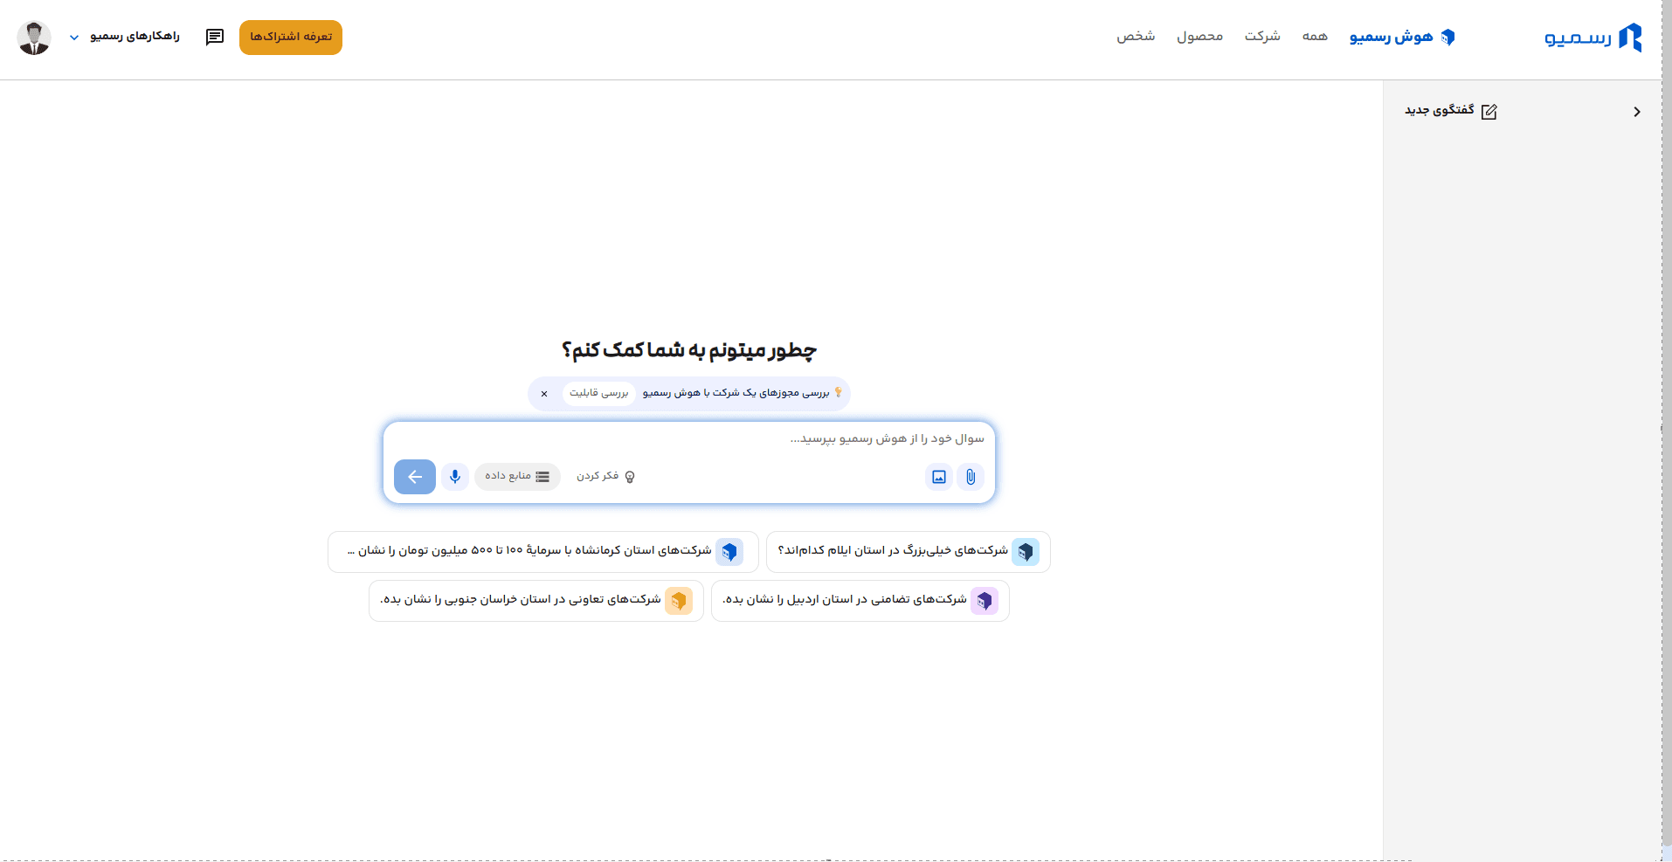Click the question input field
Viewport: 1672px width, 862px height.
[x=689, y=438]
